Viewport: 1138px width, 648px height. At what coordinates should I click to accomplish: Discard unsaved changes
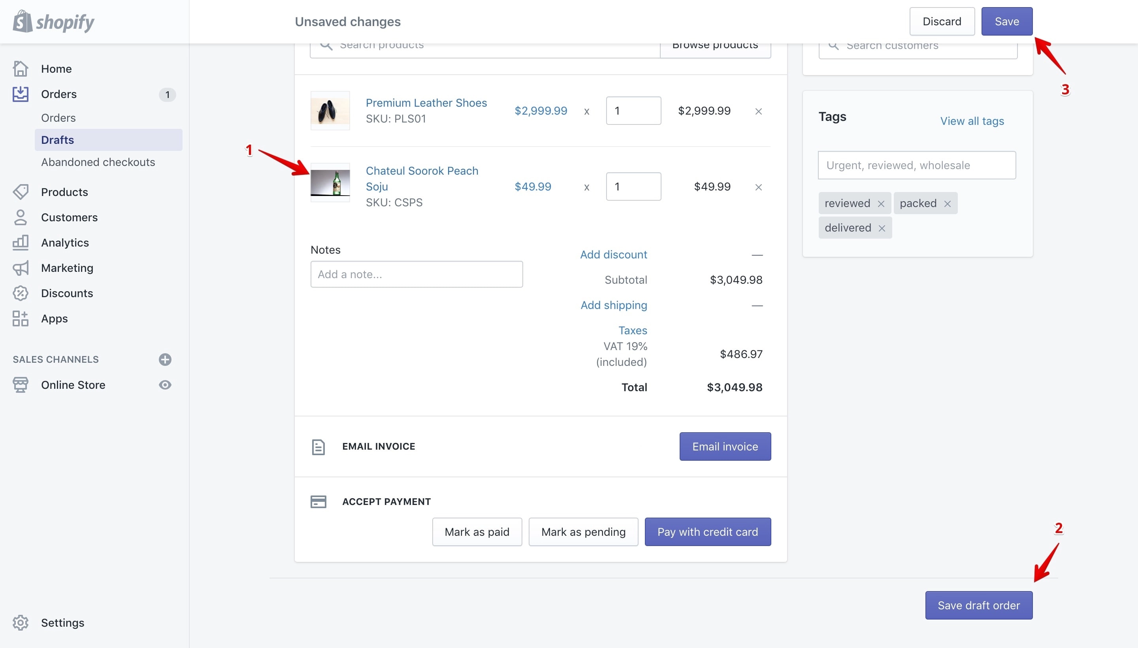click(942, 21)
